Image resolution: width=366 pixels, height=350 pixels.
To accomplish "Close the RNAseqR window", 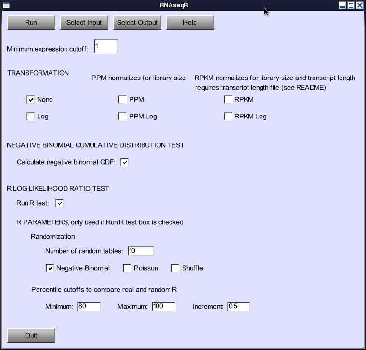I will click(x=360, y=5).
